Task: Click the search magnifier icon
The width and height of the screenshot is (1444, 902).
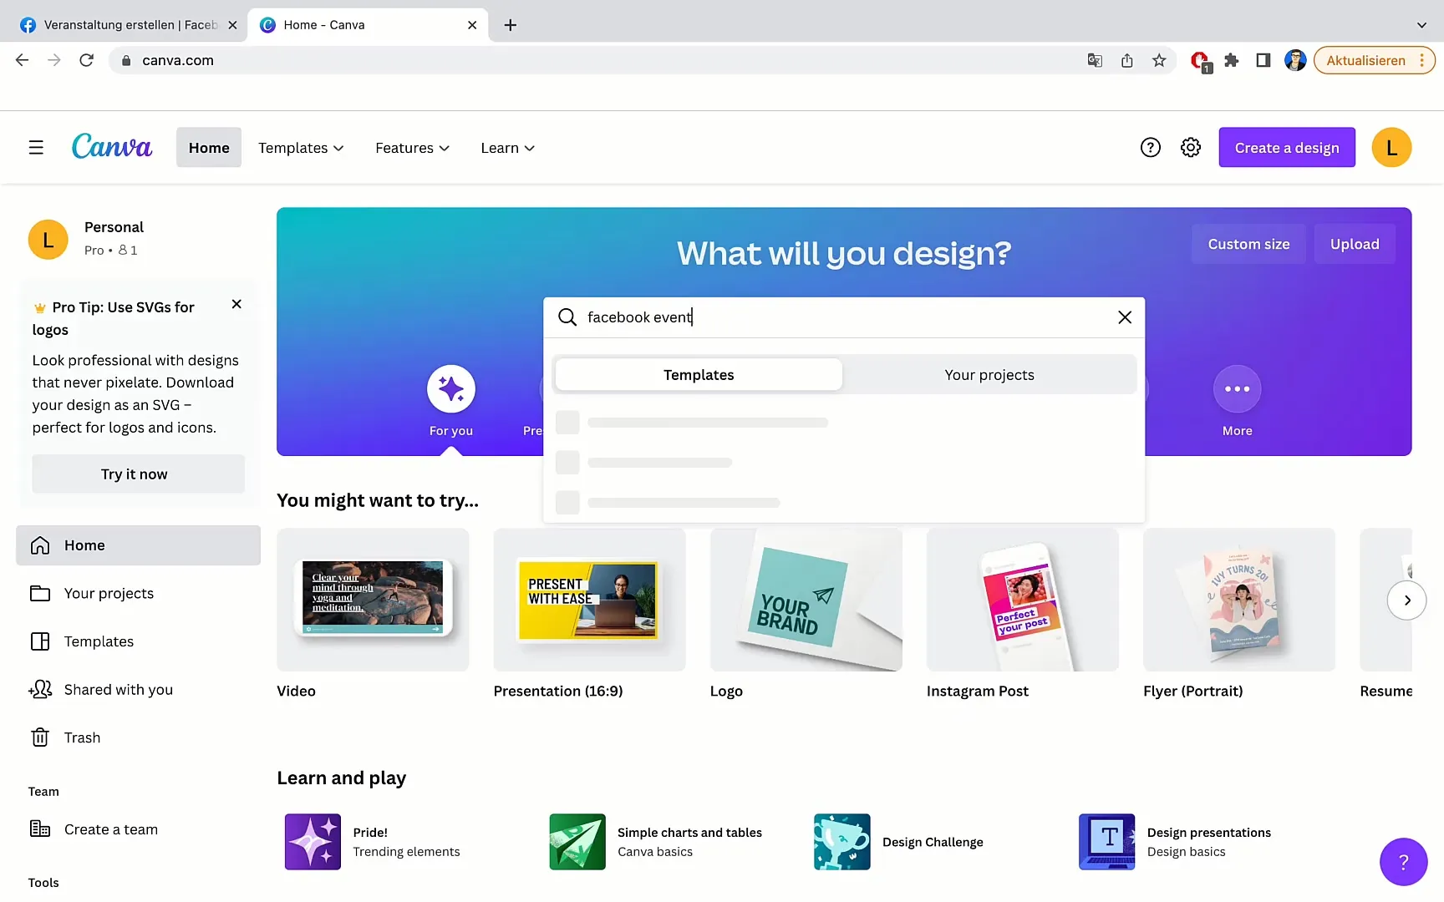Action: [567, 317]
